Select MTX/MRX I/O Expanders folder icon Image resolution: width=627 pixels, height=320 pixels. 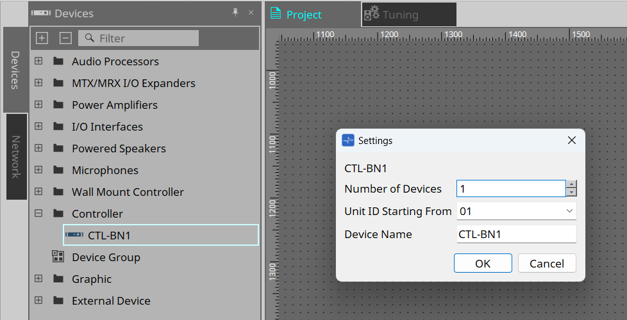coord(58,83)
